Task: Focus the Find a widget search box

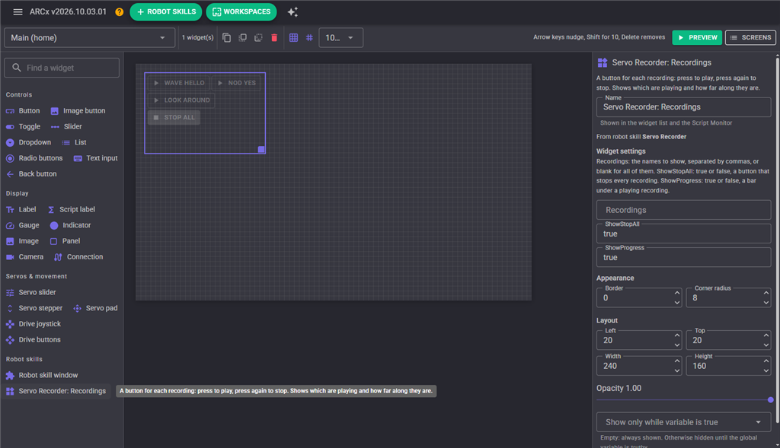Action: [62, 68]
